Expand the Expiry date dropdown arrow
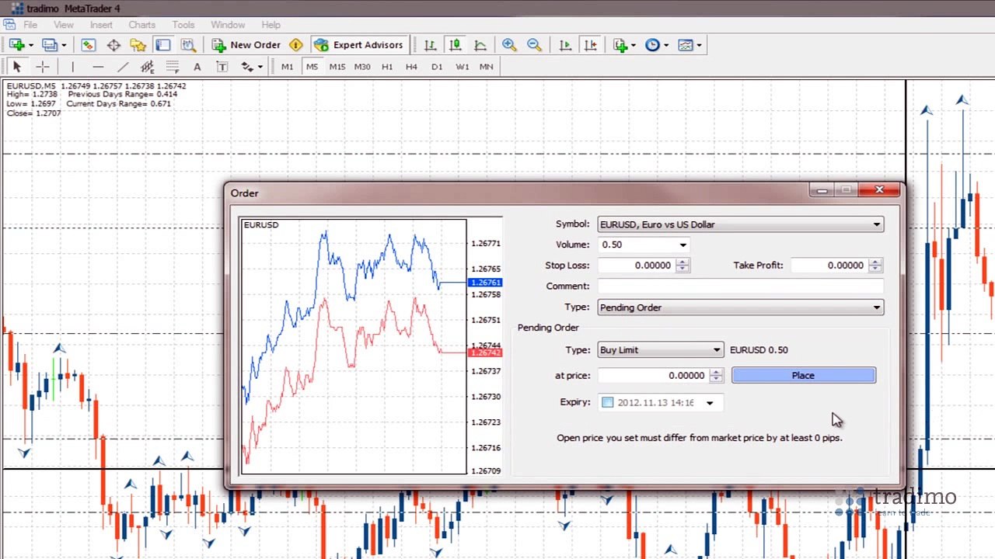This screenshot has height=559, width=995. click(x=710, y=403)
